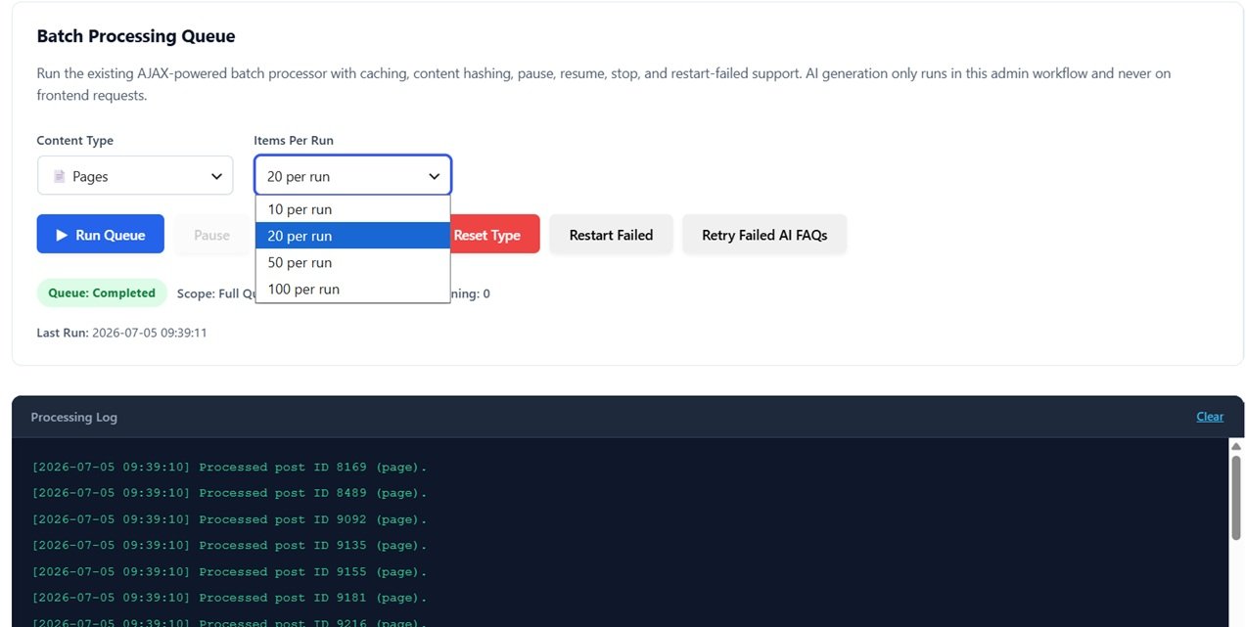The width and height of the screenshot is (1246, 627).
Task: Choose the highlighted 20 per run option
Action: point(352,236)
